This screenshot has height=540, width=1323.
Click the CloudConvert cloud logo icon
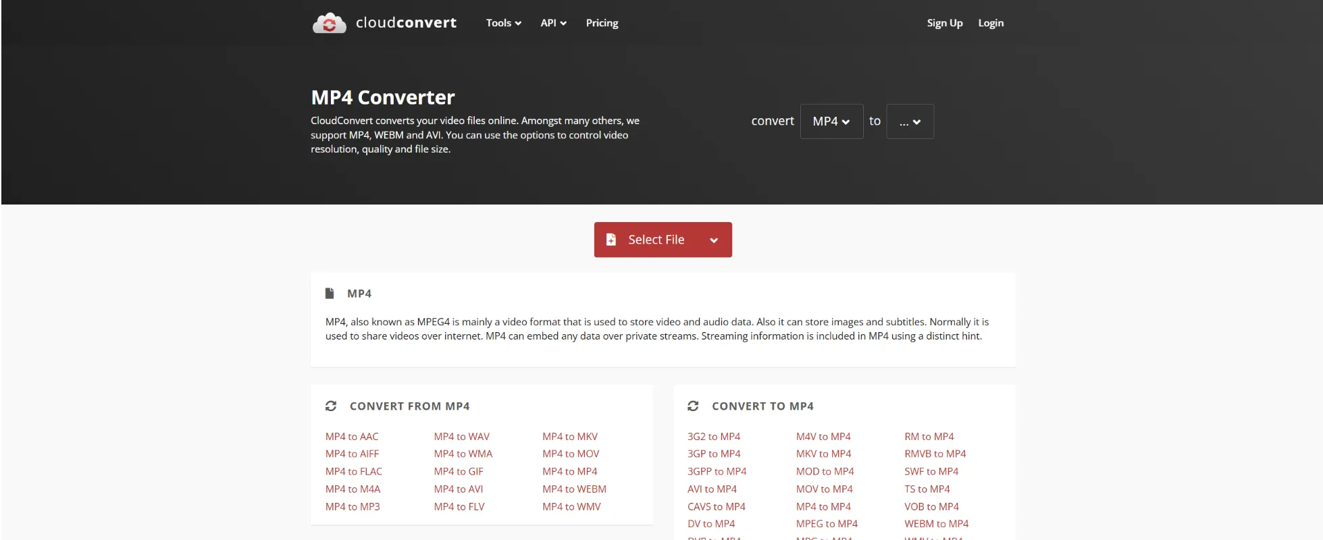[329, 24]
